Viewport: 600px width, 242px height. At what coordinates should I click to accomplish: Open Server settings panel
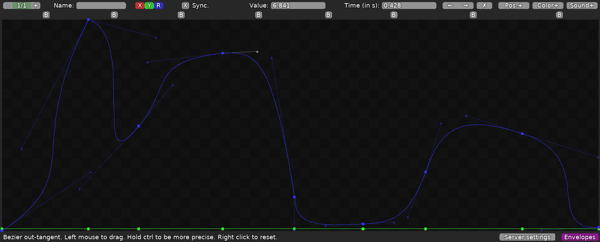[527, 237]
